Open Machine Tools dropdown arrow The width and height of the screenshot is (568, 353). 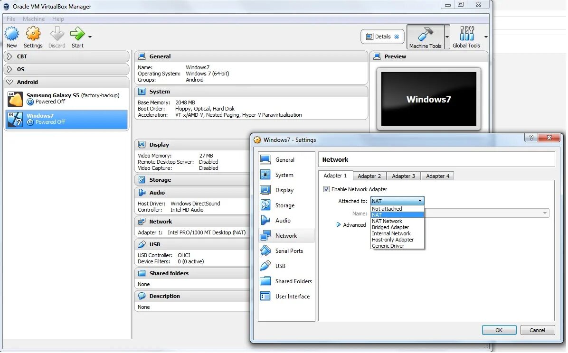447,37
